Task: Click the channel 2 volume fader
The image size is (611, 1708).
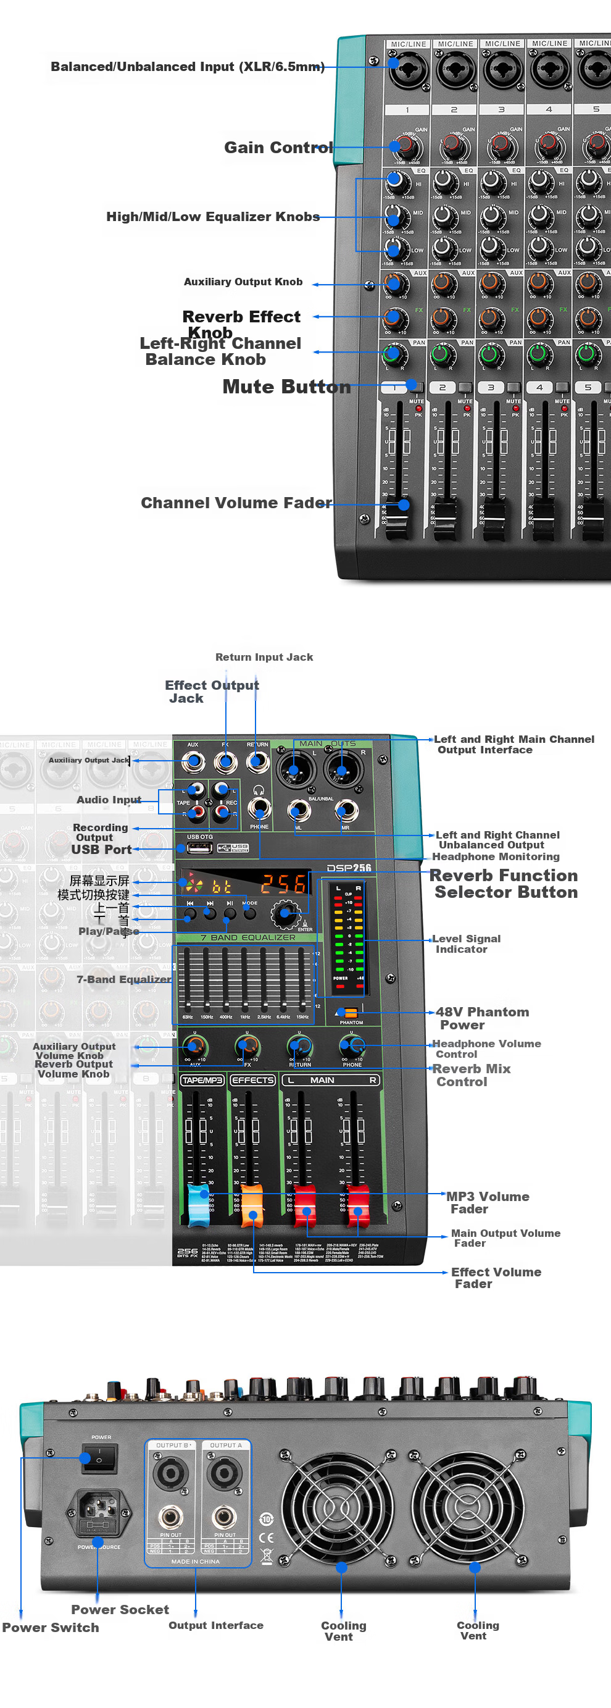Action: click(446, 518)
